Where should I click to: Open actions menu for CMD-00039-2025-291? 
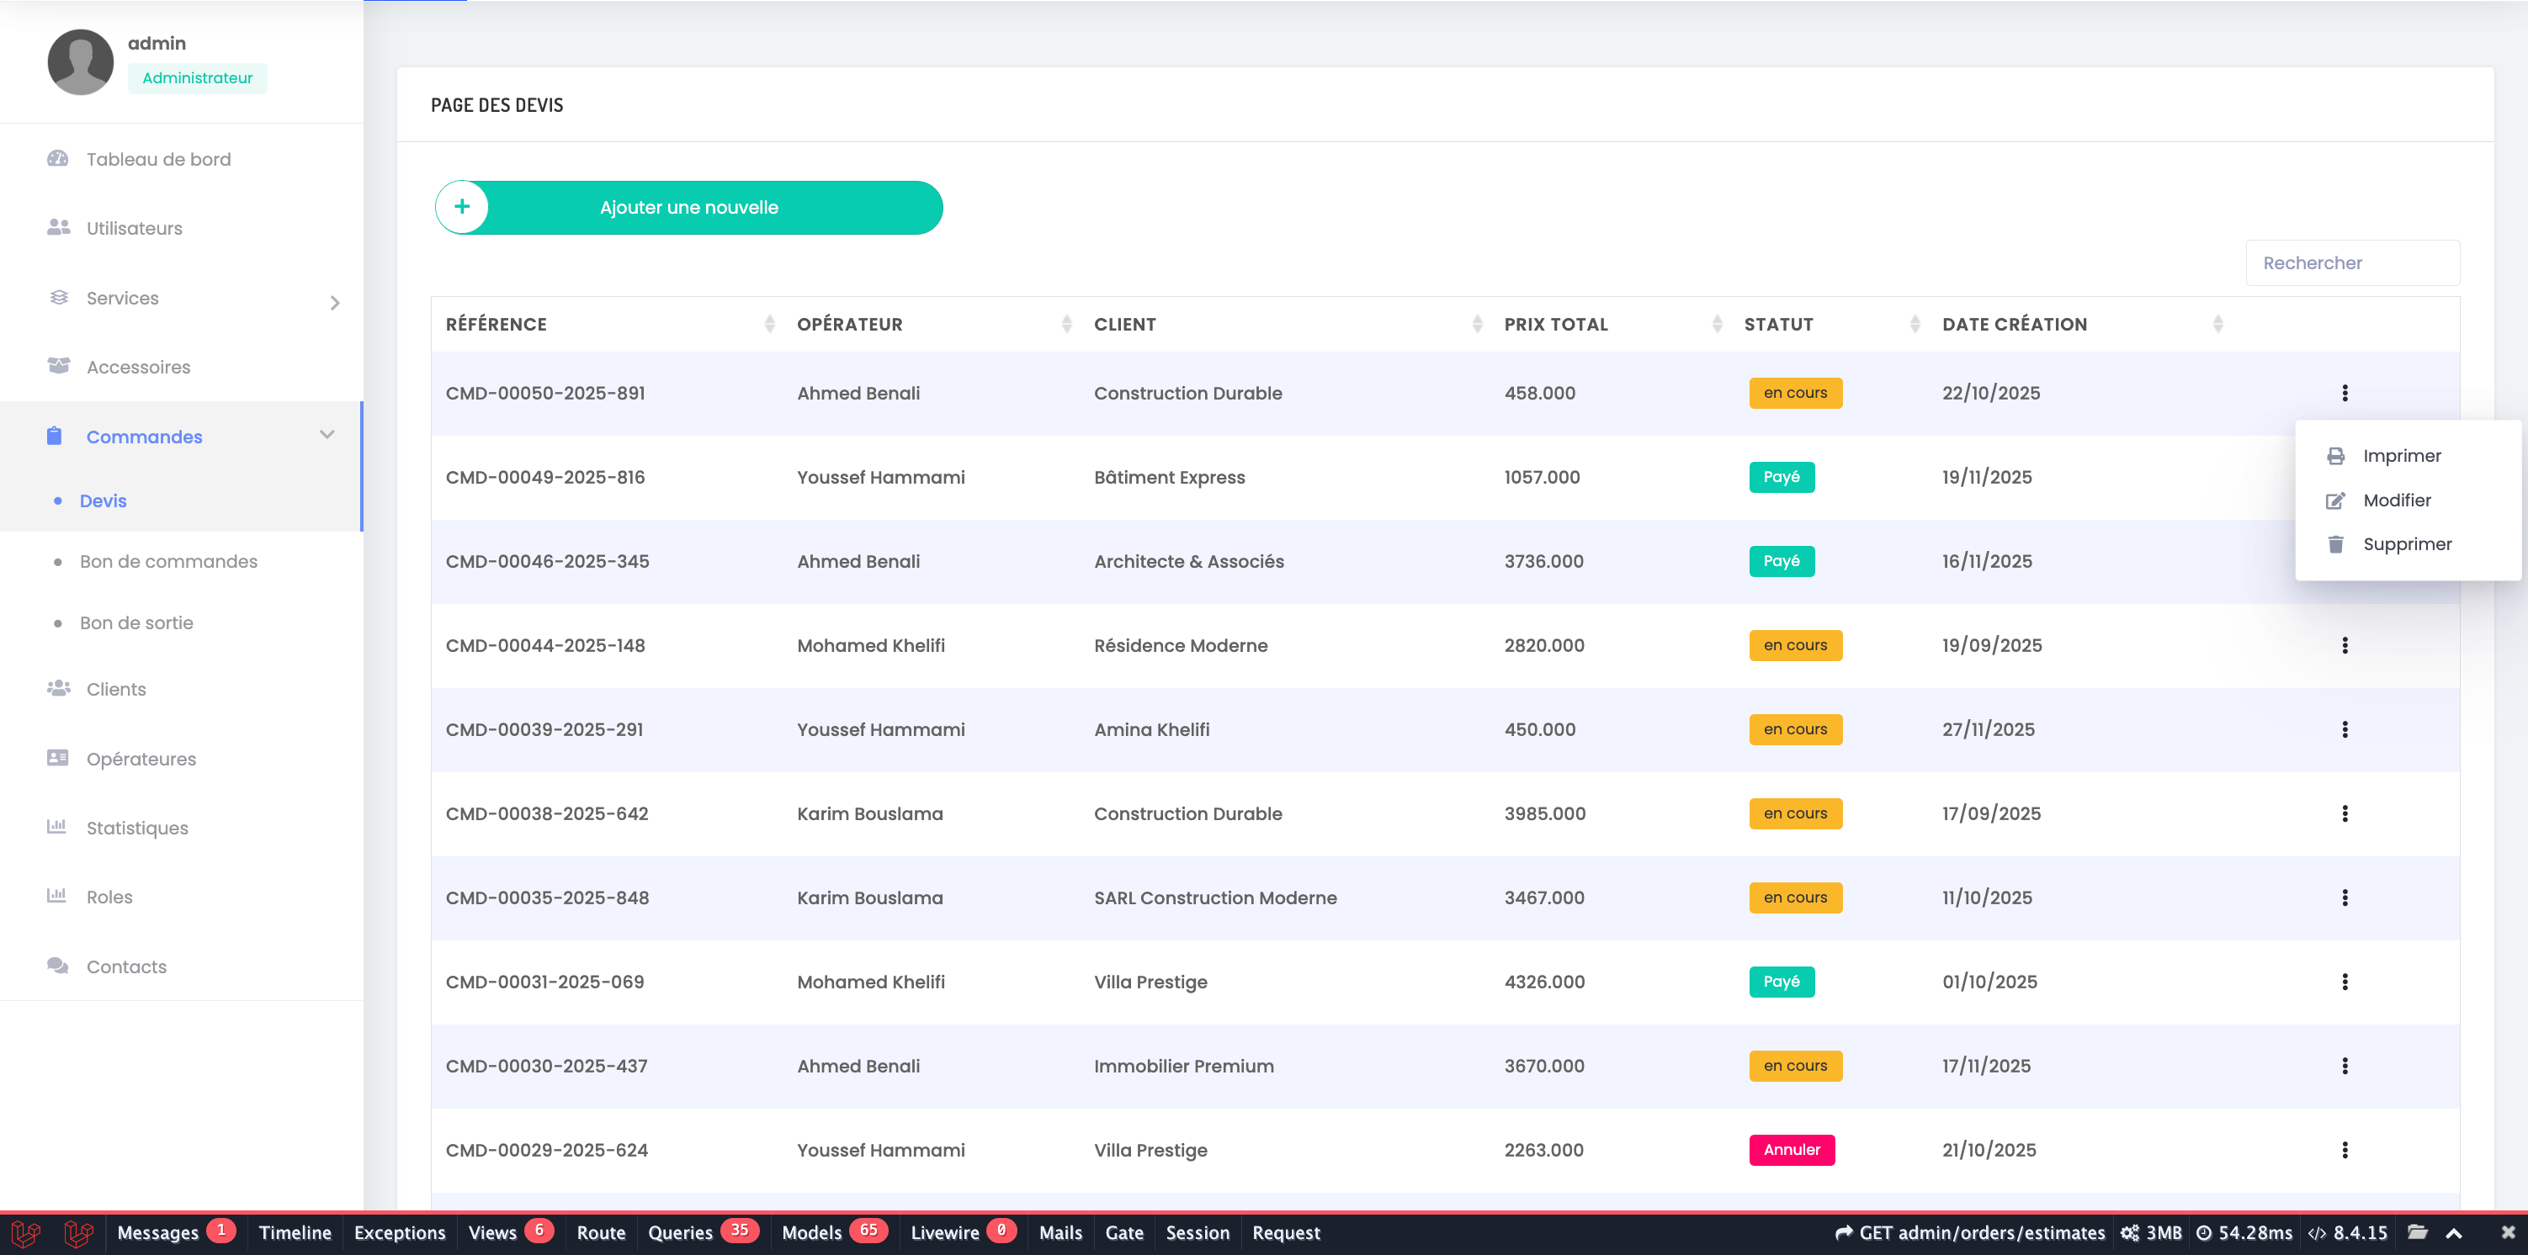[2345, 730]
